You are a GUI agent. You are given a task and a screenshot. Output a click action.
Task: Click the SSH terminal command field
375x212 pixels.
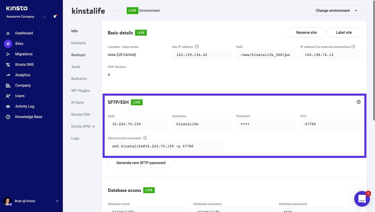pyautogui.click(x=165, y=146)
